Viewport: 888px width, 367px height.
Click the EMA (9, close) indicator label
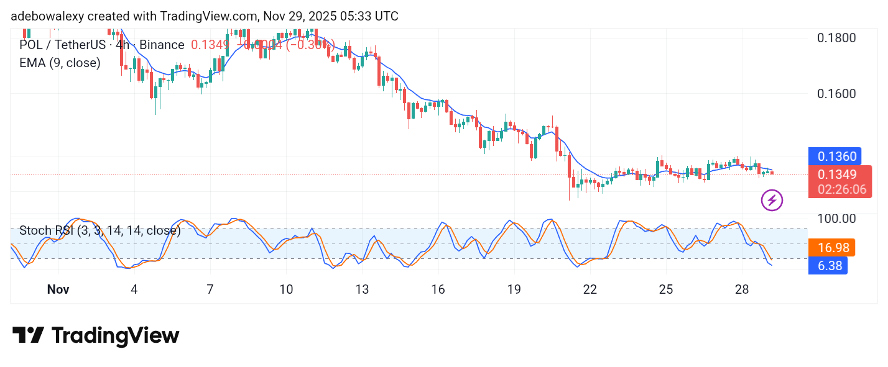(x=60, y=63)
